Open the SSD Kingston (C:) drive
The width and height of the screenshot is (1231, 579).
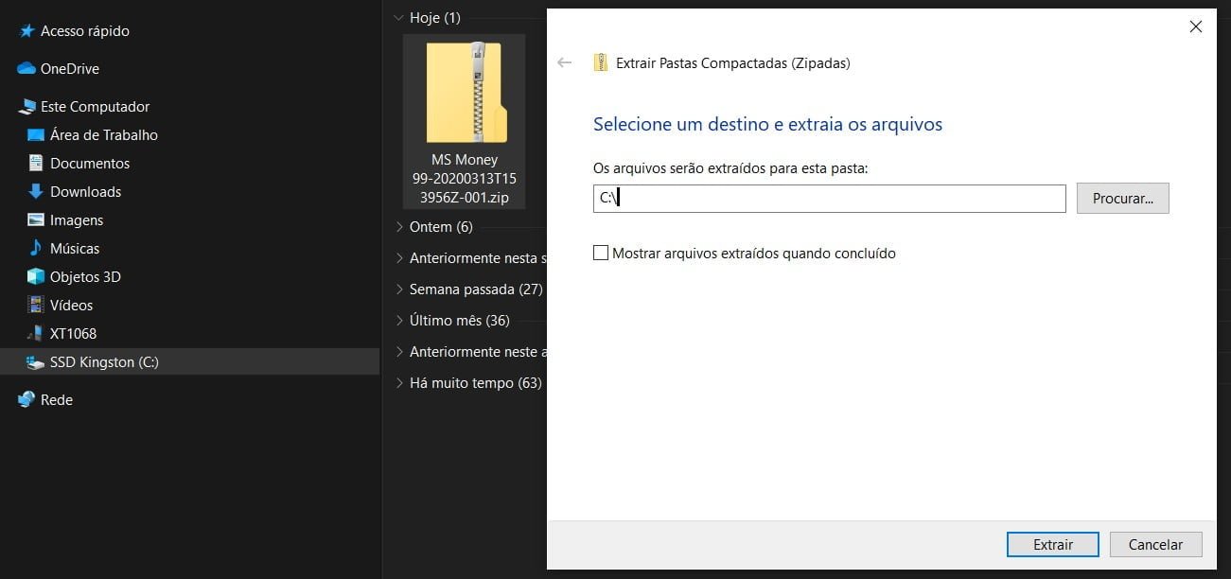point(104,361)
